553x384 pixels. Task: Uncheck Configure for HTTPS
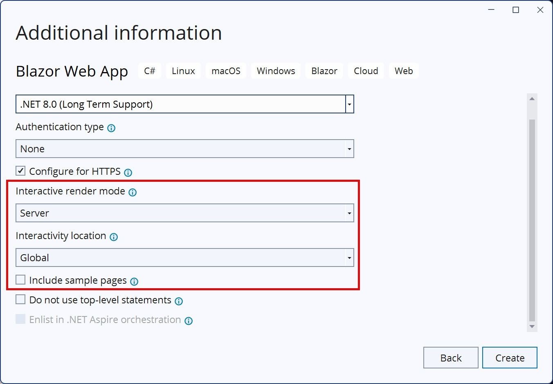pos(20,171)
